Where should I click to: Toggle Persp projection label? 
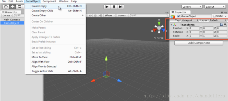(x=159, y=38)
